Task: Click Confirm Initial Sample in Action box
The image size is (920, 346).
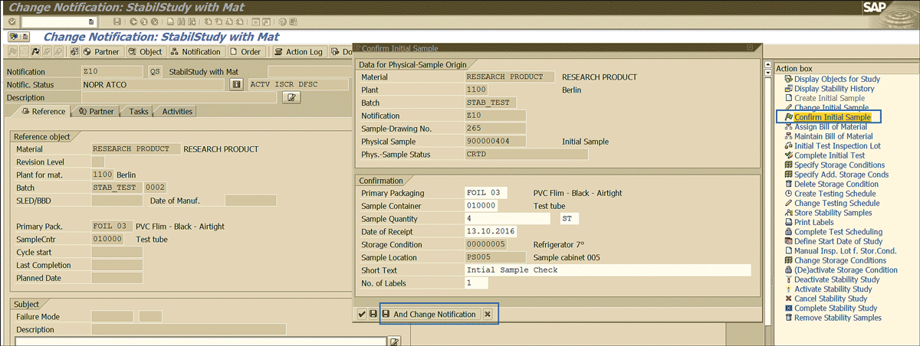Action: [x=833, y=117]
